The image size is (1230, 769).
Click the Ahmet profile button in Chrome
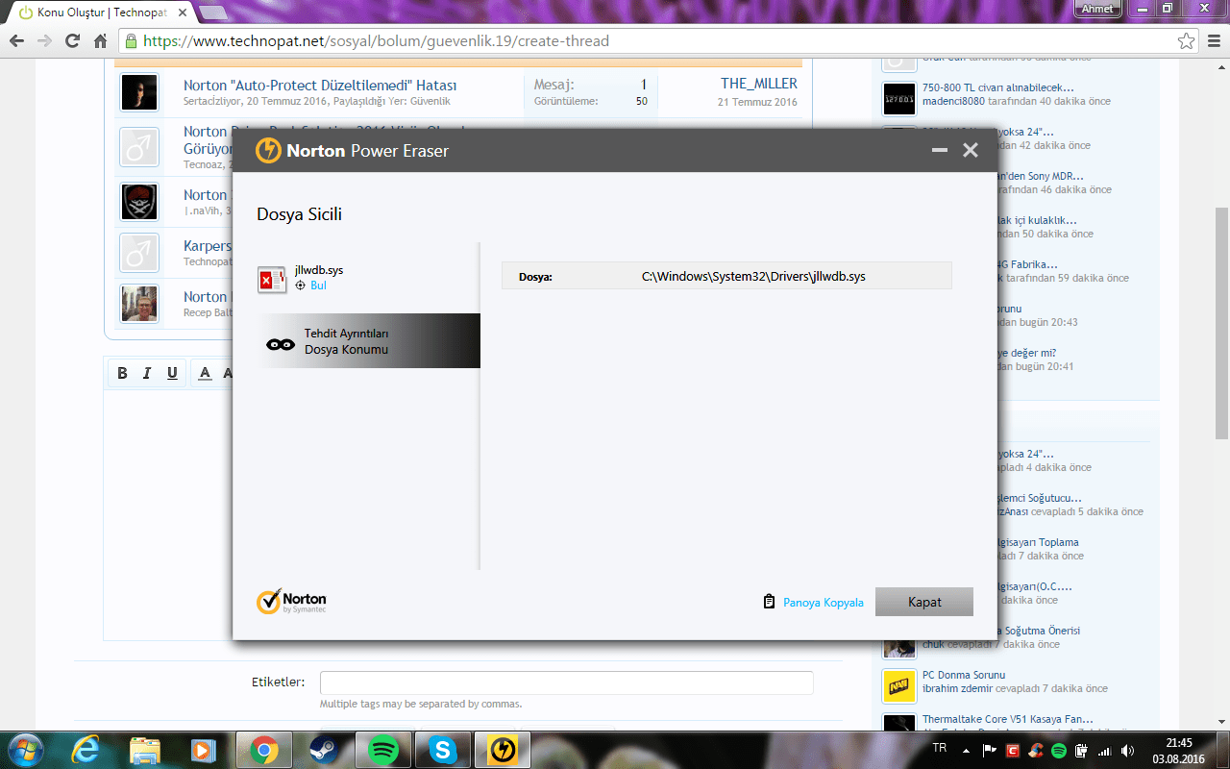point(1097,9)
